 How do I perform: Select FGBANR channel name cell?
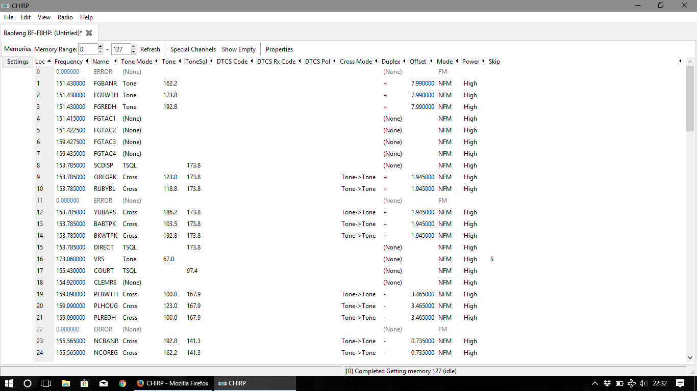pyautogui.click(x=105, y=83)
